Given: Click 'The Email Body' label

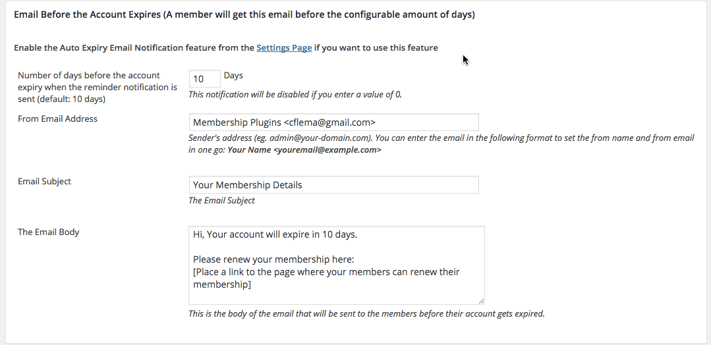Looking at the screenshot, I should click(48, 232).
